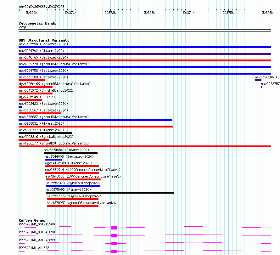Click the black bar under nsv5874084
Image resolution: width=280 pixels, height=255 pixels.
(x=71, y=153)
